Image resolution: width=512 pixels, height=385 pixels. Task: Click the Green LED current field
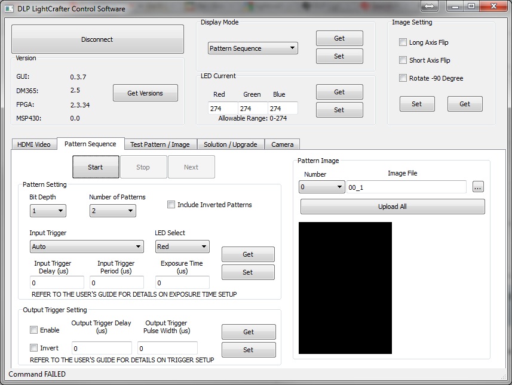tap(253, 108)
